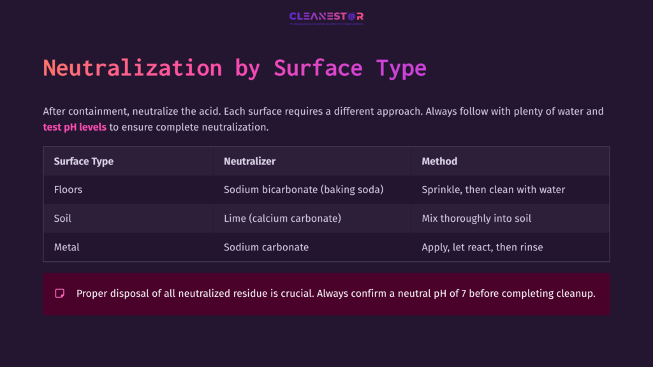
Task: Click the tagline beneath the Cleanestor logo
Action: [326, 24]
